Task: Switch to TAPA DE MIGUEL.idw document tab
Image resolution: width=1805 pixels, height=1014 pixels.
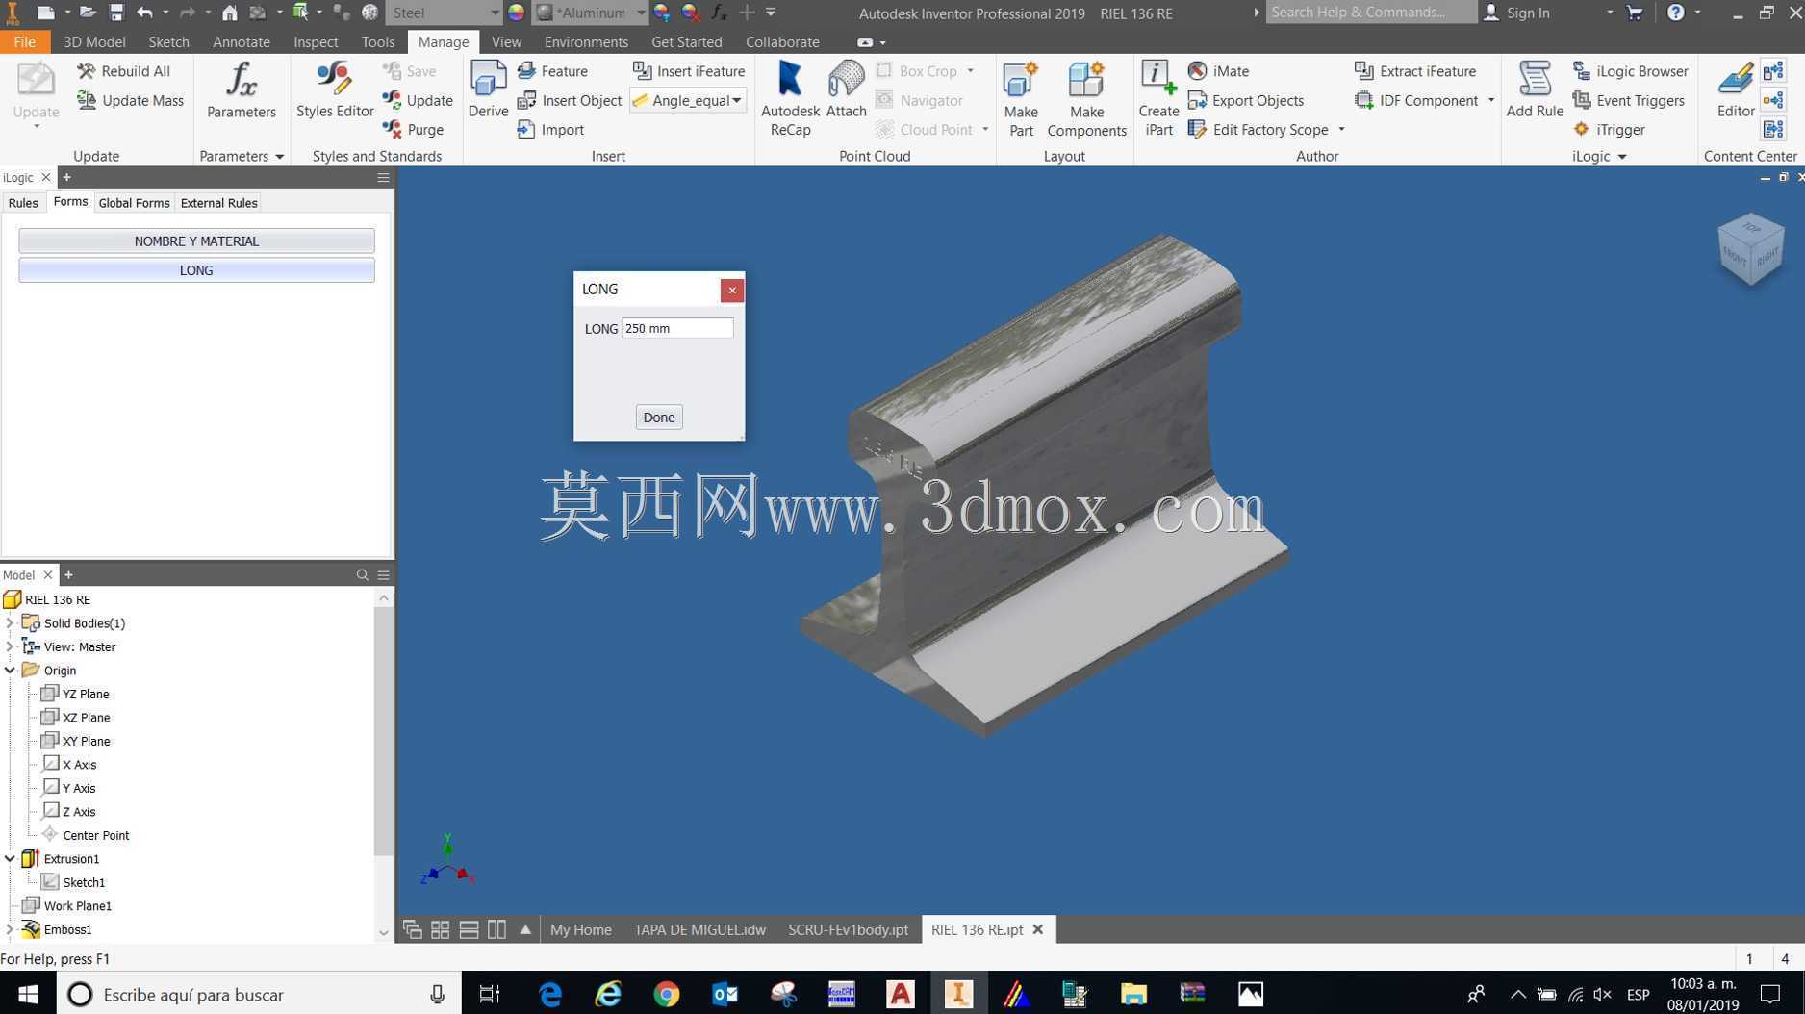Action: point(699,929)
